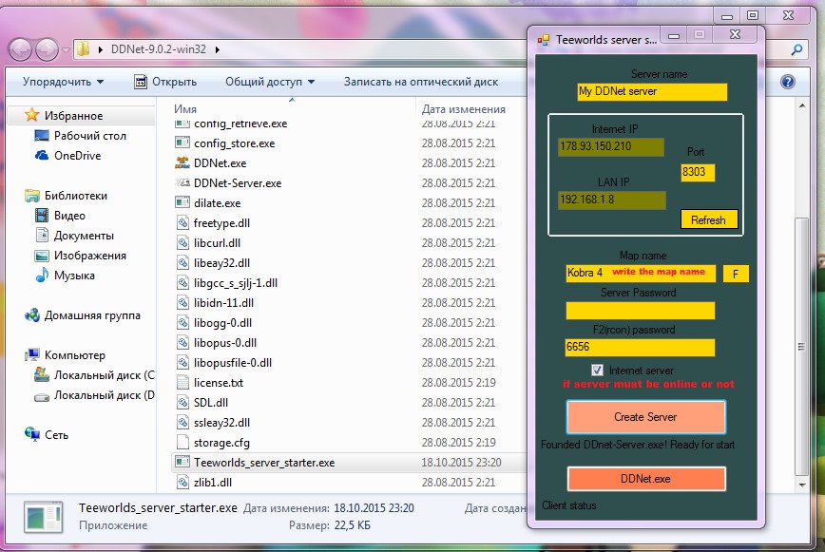Open the Общий доступ dropdown
Viewport: 825px width, 552px height.
tap(269, 82)
